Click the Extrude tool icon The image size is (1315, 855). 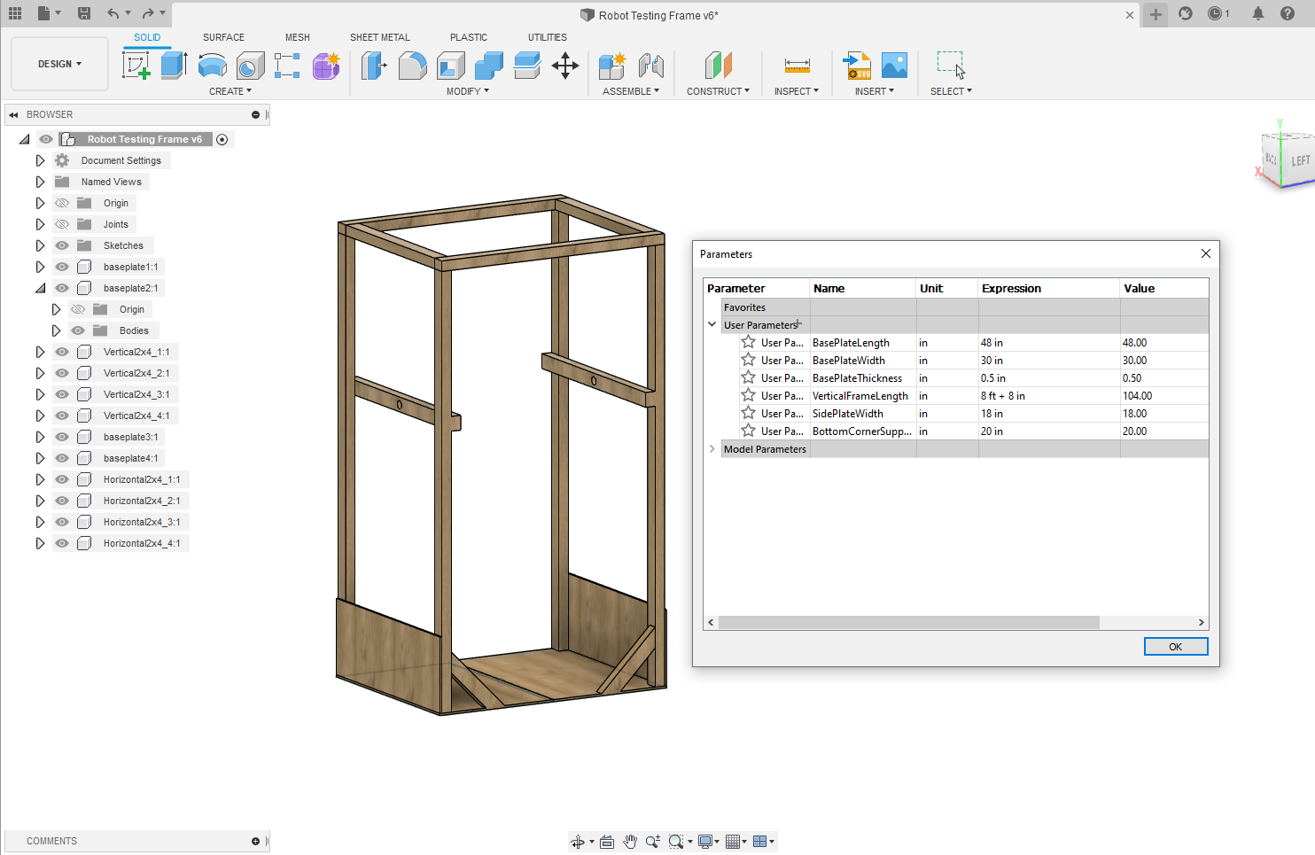(x=174, y=66)
